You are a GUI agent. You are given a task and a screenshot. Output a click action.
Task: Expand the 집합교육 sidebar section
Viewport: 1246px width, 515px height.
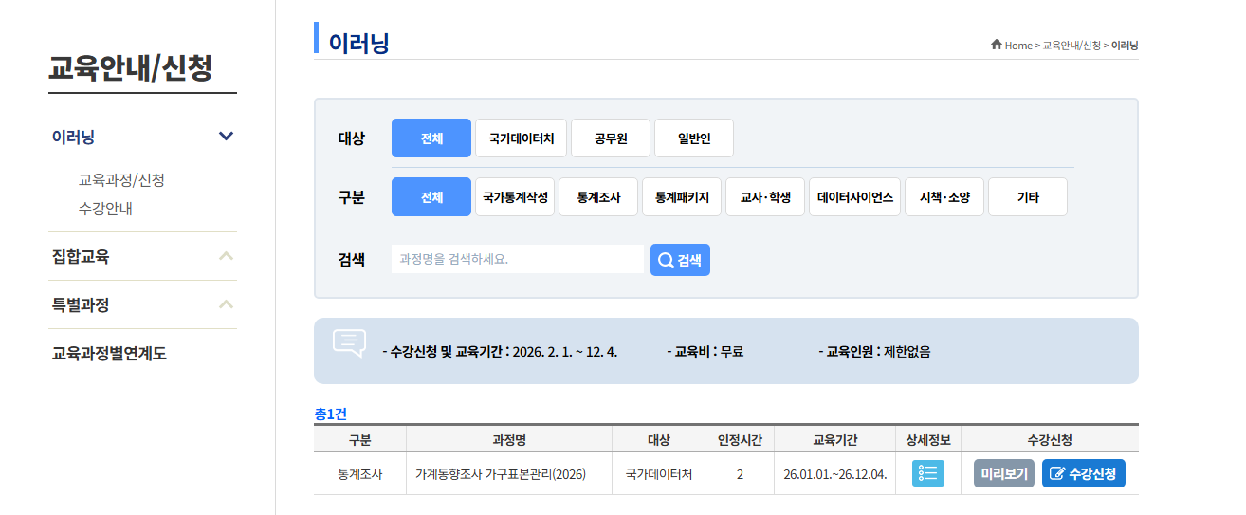(x=226, y=256)
